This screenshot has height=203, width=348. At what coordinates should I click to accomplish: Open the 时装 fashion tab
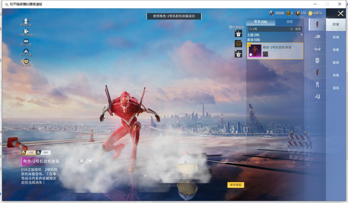pos(336,24)
